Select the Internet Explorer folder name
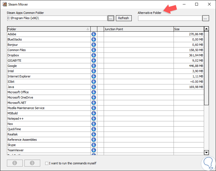Image resolution: width=216 pixels, height=171 pixels. [19, 76]
